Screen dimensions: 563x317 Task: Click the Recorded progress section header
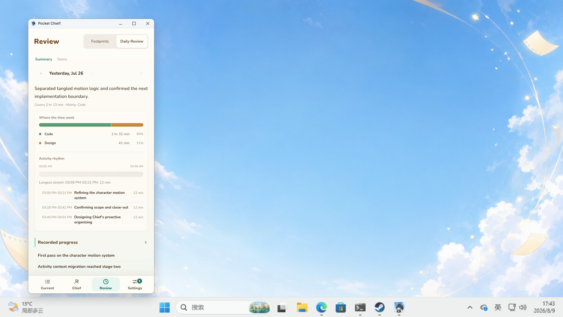[91, 242]
